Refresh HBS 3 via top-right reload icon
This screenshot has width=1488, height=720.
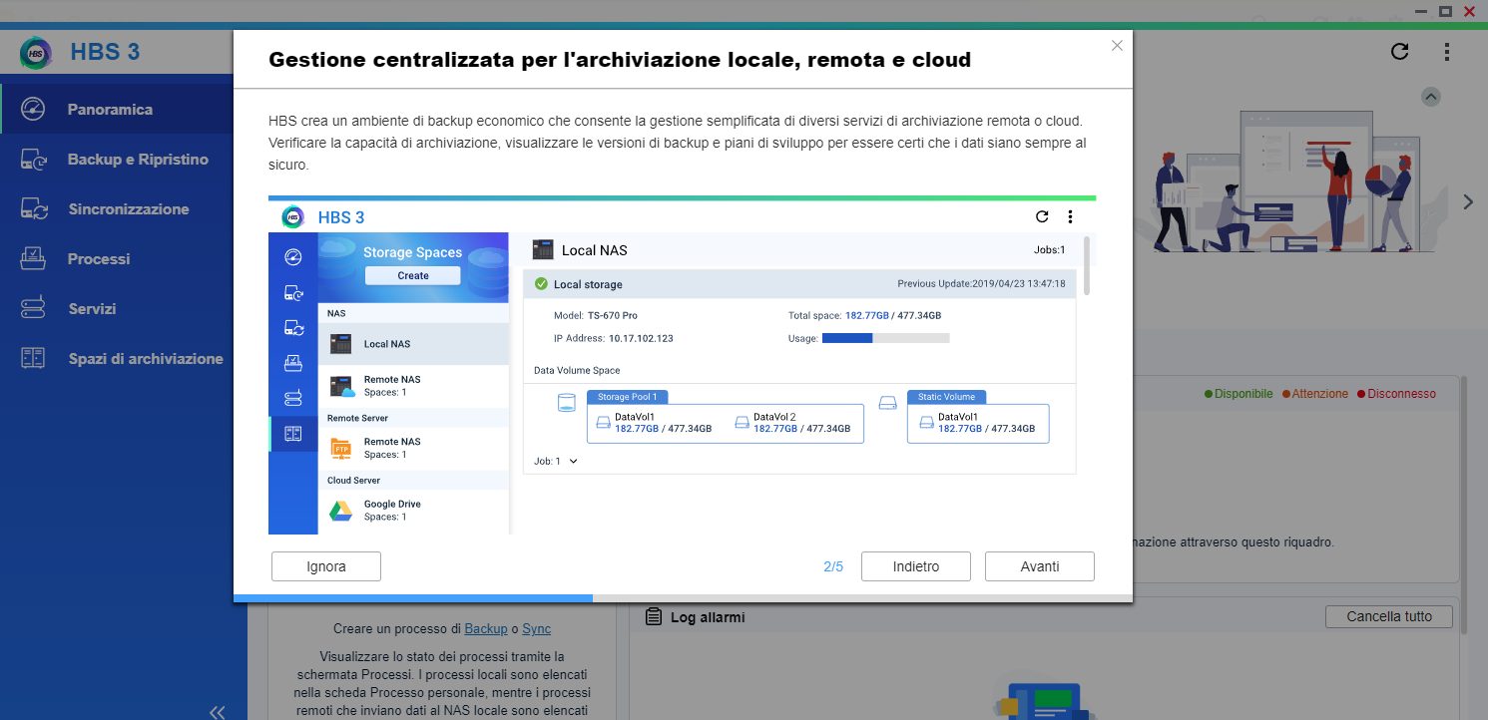pyautogui.click(x=1400, y=52)
